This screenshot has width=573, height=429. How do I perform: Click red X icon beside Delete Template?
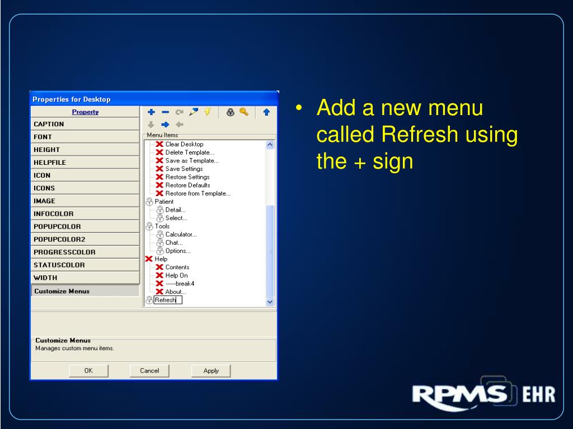[159, 152]
